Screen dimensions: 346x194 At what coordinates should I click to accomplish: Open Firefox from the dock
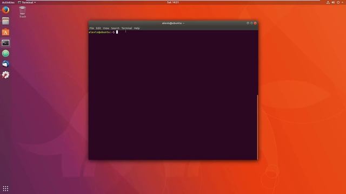(x=5, y=10)
